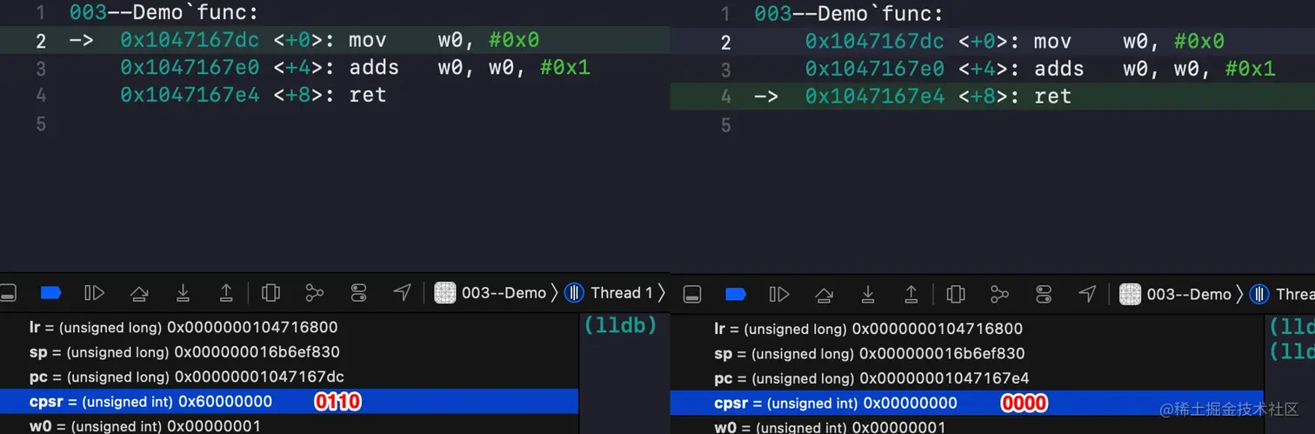Click line number 3 gutter in left editor
The image size is (1315, 434).
[x=41, y=68]
